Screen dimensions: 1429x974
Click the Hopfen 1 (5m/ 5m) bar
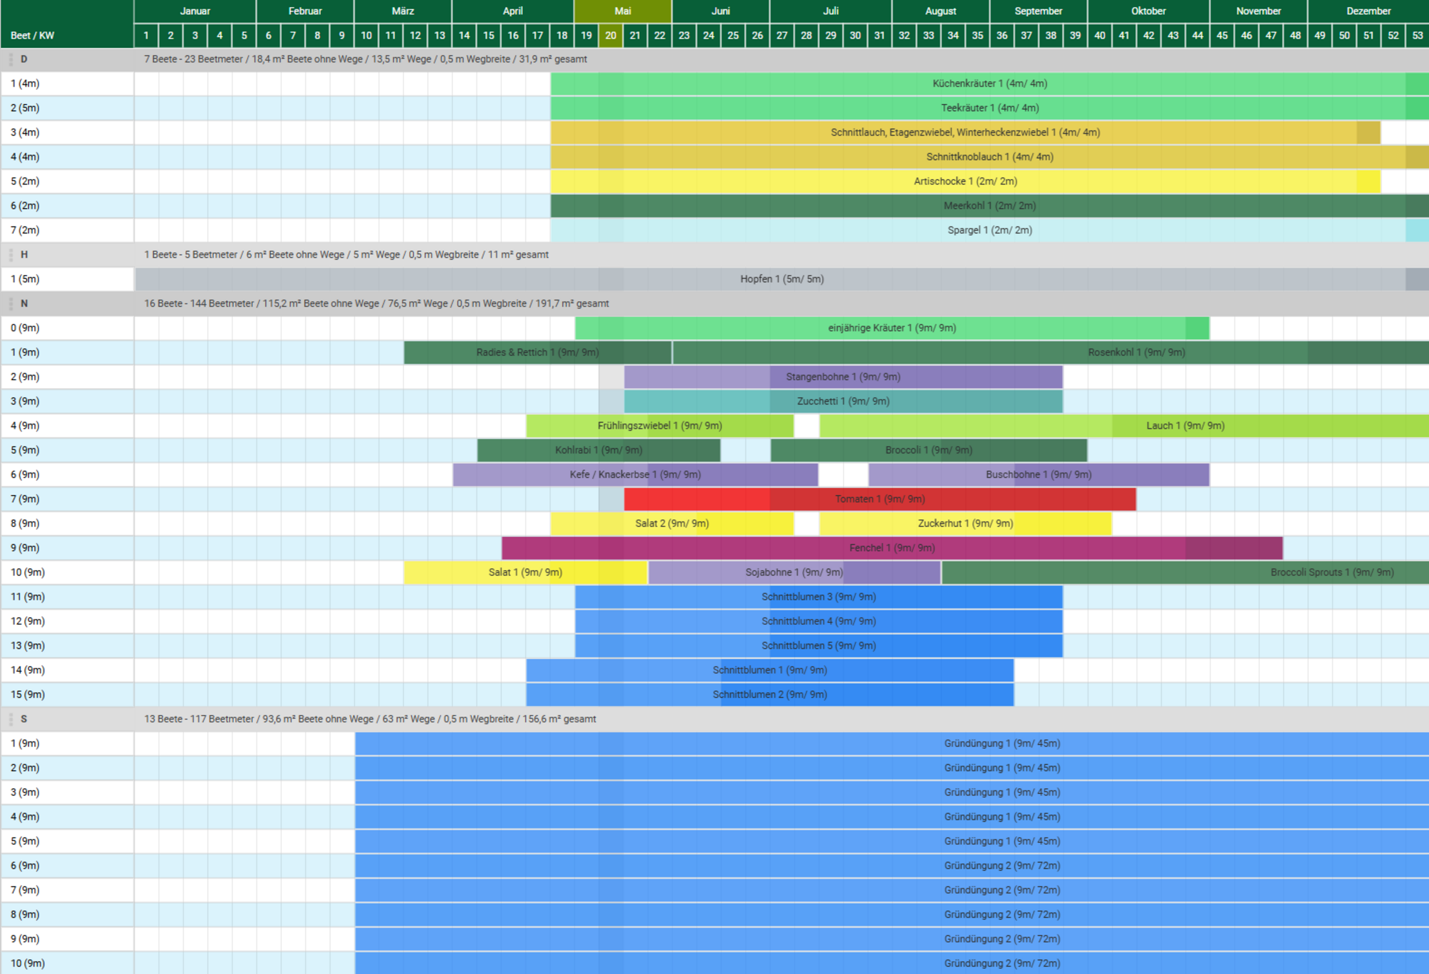[781, 279]
